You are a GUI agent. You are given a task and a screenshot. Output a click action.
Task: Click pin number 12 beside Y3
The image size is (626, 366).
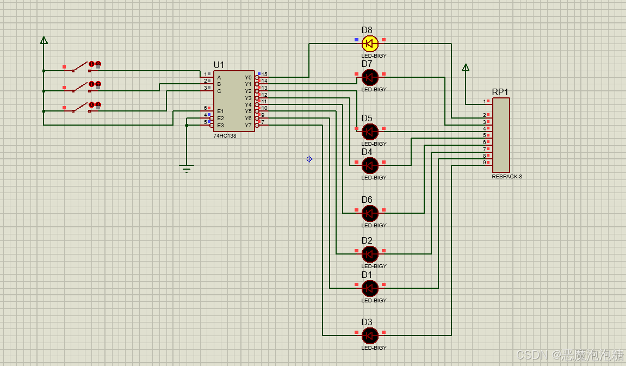(264, 95)
